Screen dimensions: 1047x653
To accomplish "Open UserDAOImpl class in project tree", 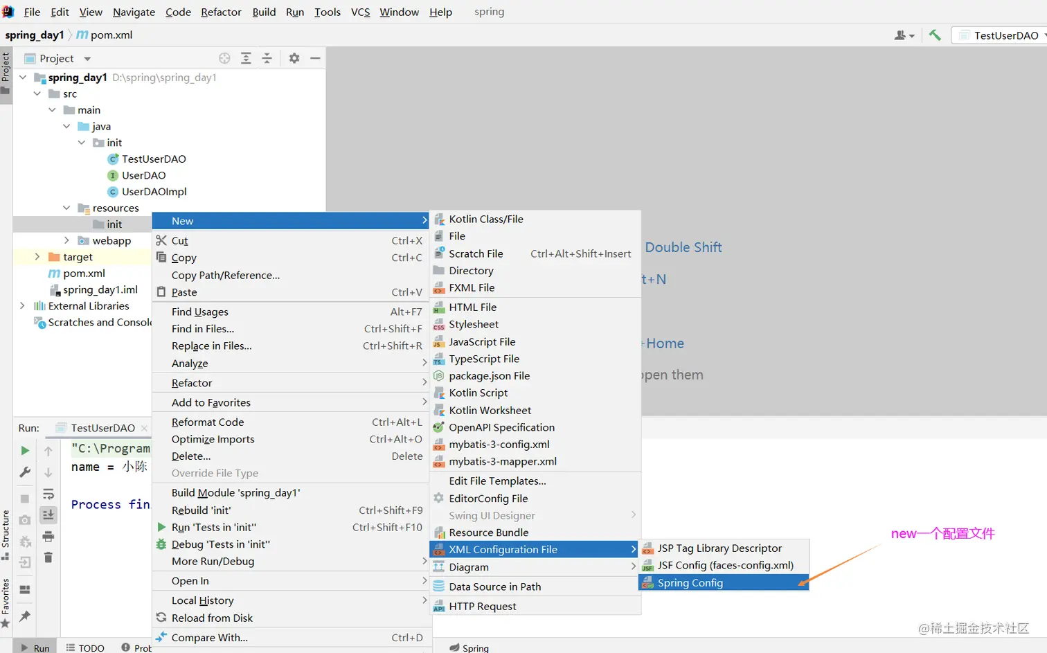I will pos(154,192).
